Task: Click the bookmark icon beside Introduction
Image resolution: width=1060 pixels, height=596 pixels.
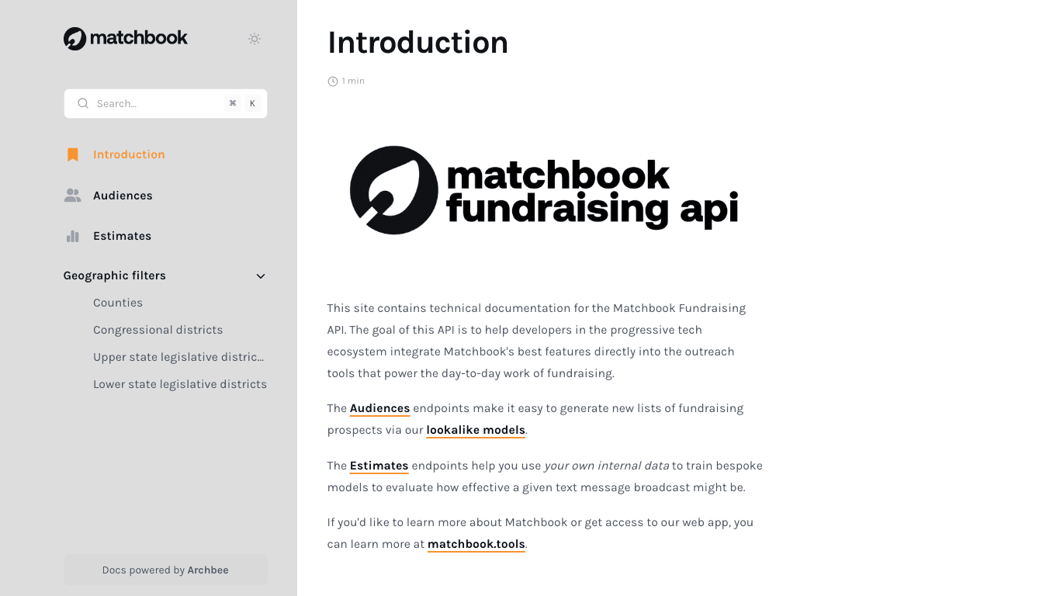Action: point(72,154)
